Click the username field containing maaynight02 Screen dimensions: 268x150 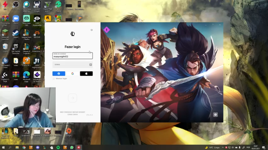pyautogui.click(x=72, y=56)
